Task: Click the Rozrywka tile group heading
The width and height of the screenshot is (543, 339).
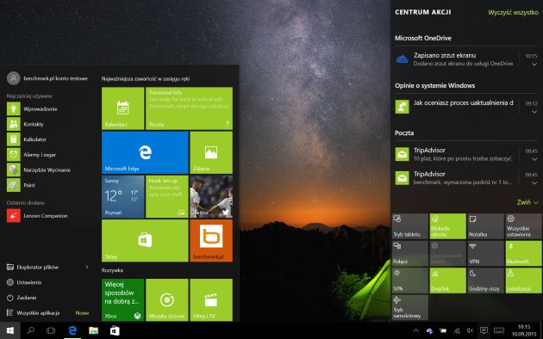Action: 112,270
